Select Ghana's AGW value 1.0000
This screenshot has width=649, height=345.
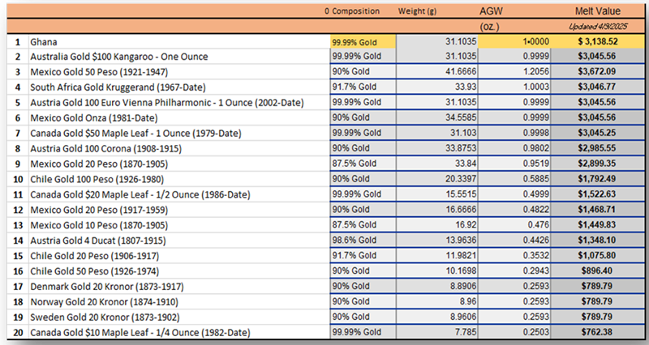514,42
